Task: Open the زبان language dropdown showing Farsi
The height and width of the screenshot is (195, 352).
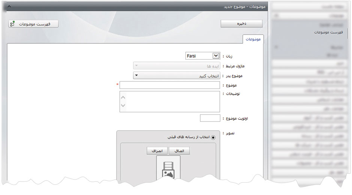Action: (203, 56)
